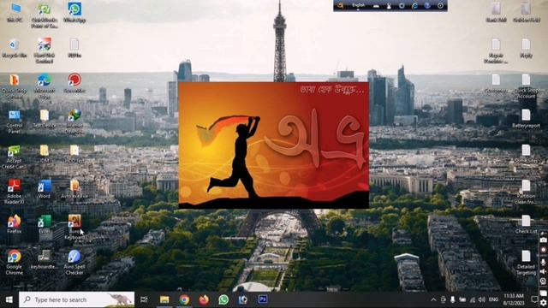The image size is (548, 308).
Task: Open the clock showing 11:33 AM
Action: 514,299
